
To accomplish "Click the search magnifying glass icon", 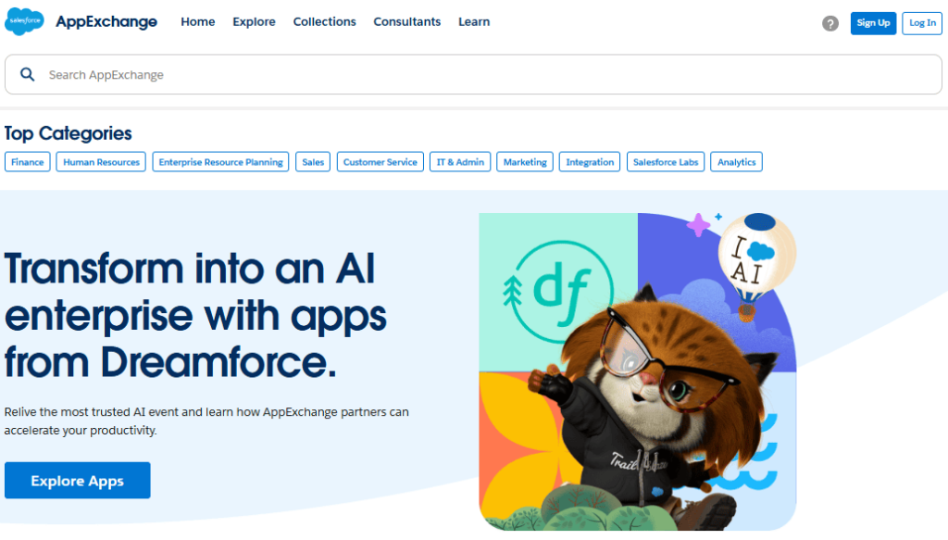I will (28, 75).
